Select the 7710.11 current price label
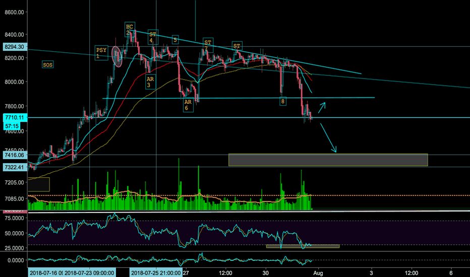470x277 pixels. pyautogui.click(x=15, y=117)
